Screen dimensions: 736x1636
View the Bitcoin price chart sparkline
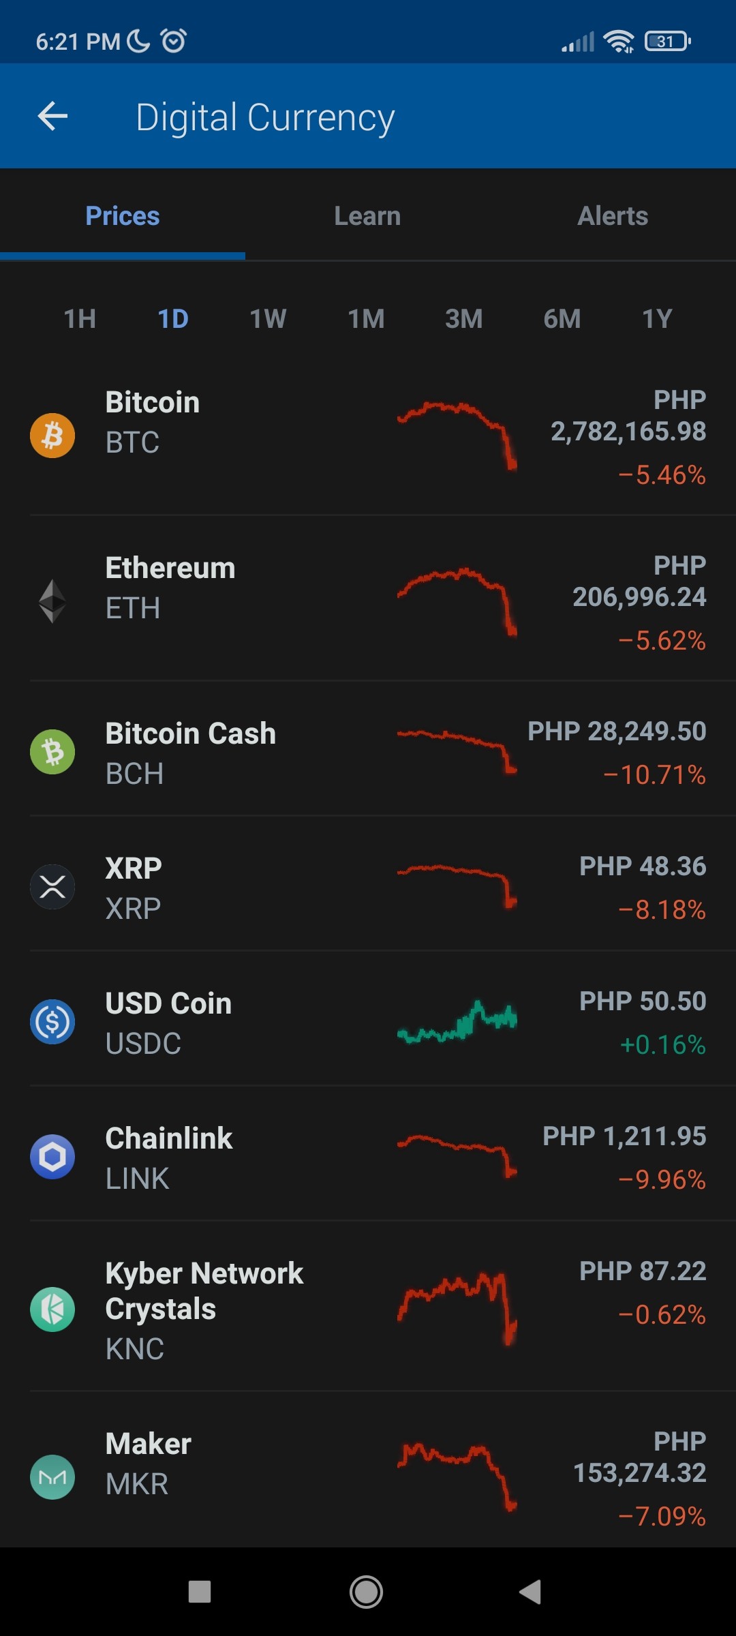(457, 436)
